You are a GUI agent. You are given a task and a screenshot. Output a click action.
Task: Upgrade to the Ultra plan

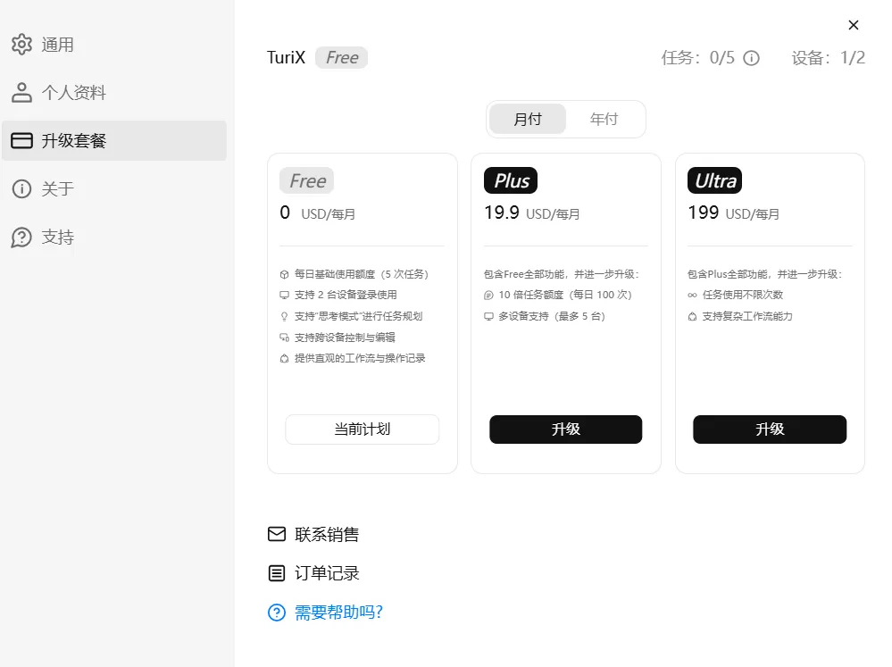click(x=770, y=429)
